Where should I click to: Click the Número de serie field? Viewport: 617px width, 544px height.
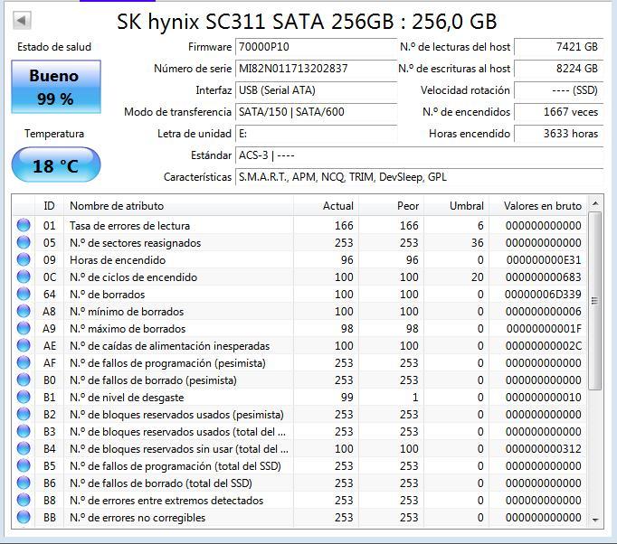(x=316, y=69)
